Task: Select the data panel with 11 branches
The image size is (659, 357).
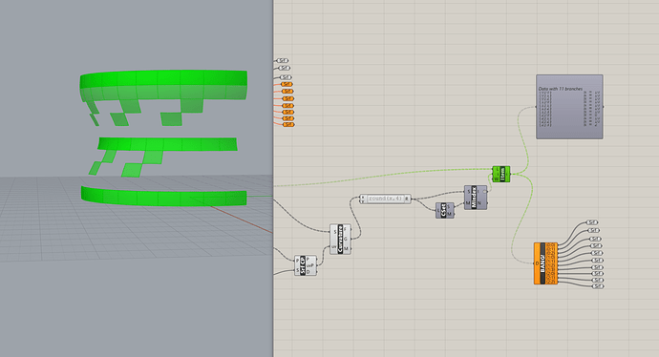Action: tap(569, 107)
